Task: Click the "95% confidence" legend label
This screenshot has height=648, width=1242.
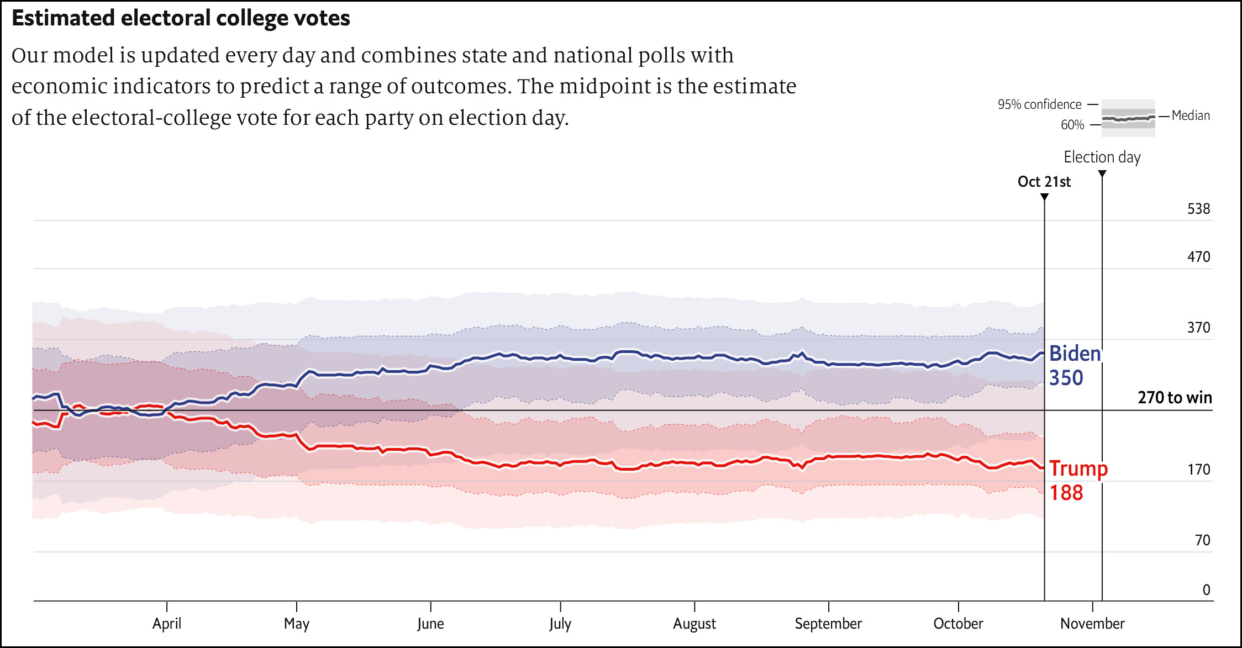Action: [1039, 104]
